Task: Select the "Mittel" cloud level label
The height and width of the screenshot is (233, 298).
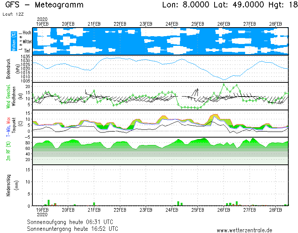Action: pyautogui.click(x=27, y=41)
